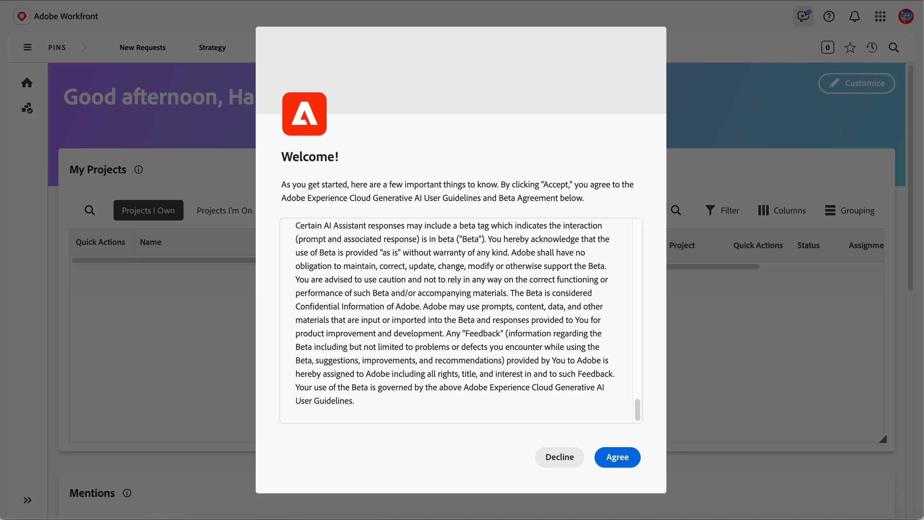Click Quick Actions header in My Projects
The image size is (924, 520).
tap(100, 242)
